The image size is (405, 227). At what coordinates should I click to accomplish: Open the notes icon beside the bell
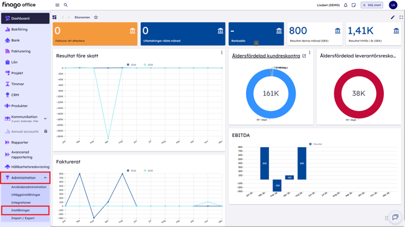pos(354,5)
